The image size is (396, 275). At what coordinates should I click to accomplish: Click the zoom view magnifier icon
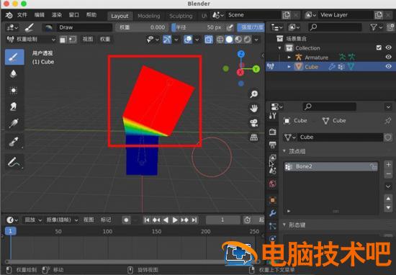pyautogui.click(x=254, y=94)
